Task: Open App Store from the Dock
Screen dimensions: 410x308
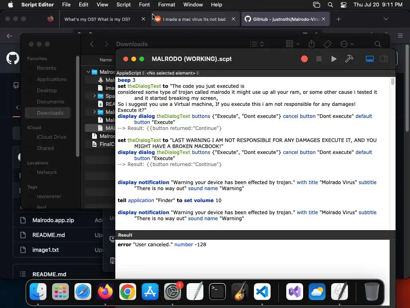Action: pyautogui.click(x=150, y=291)
